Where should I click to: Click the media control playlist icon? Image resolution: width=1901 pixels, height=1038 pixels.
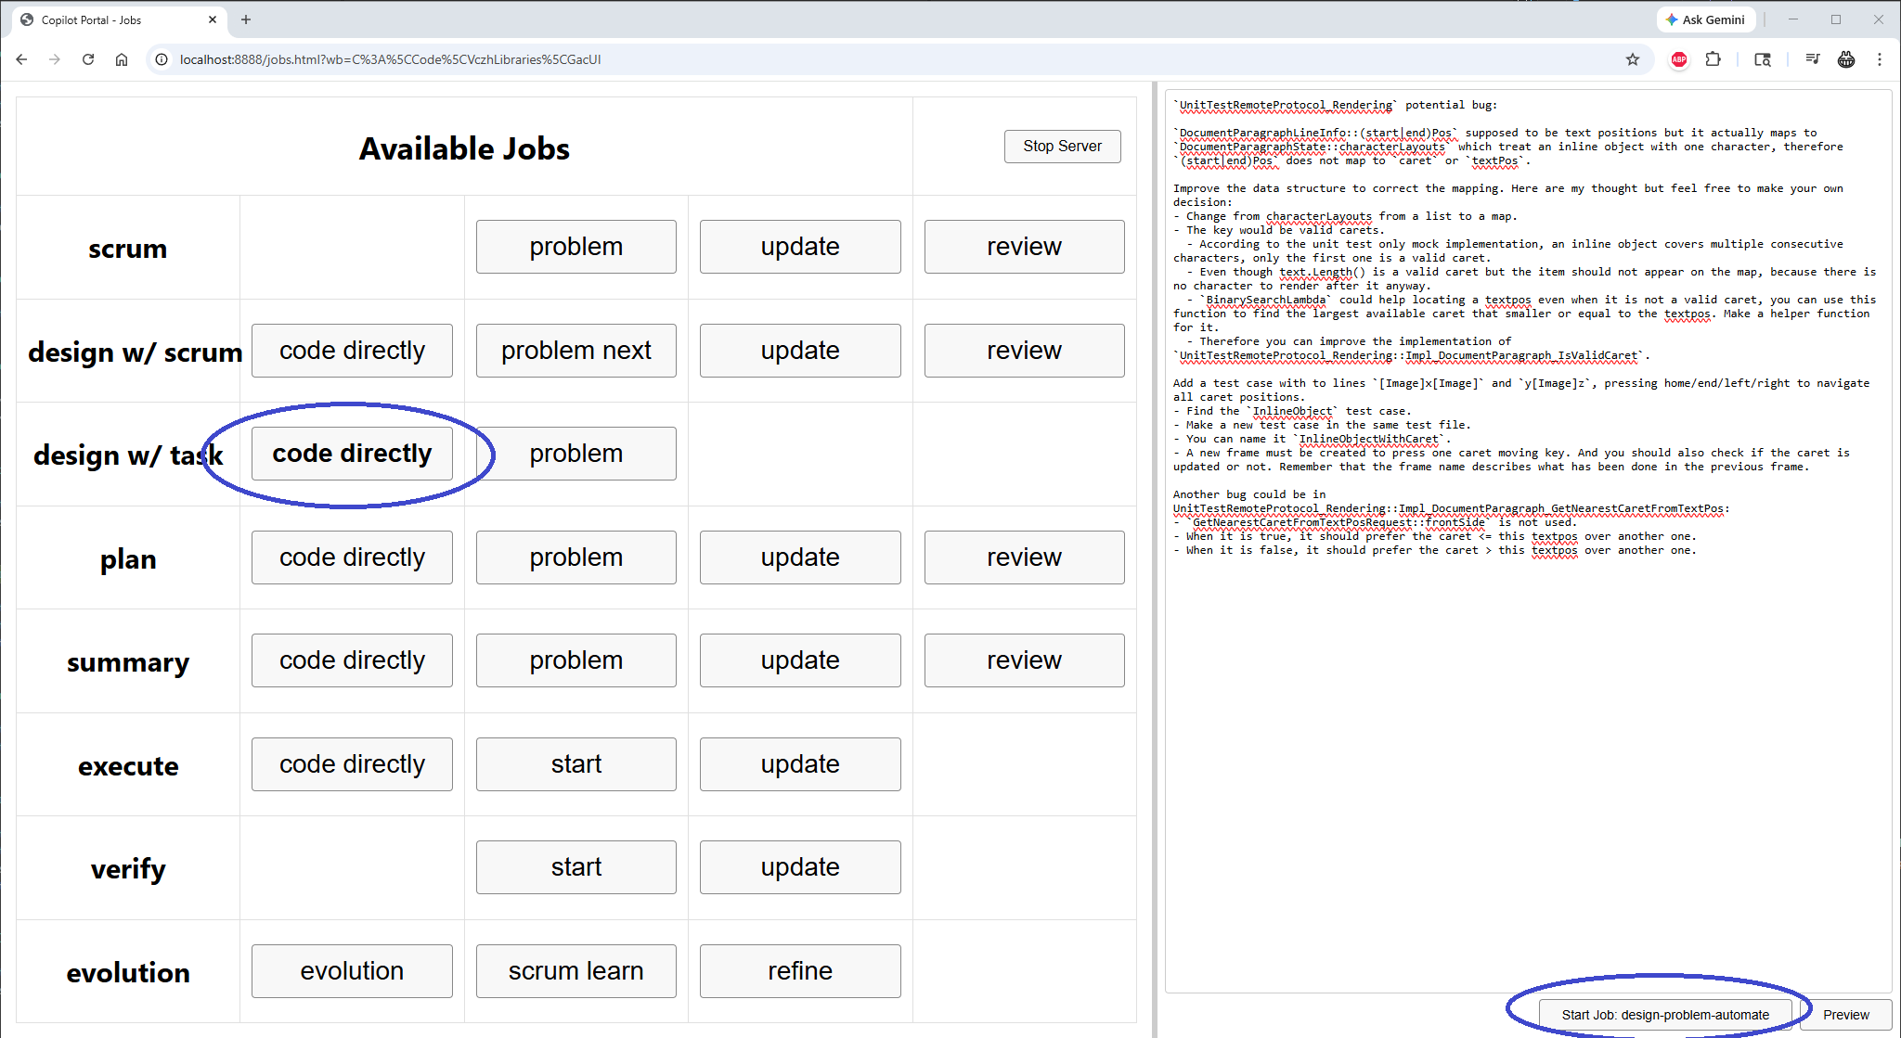1812,59
